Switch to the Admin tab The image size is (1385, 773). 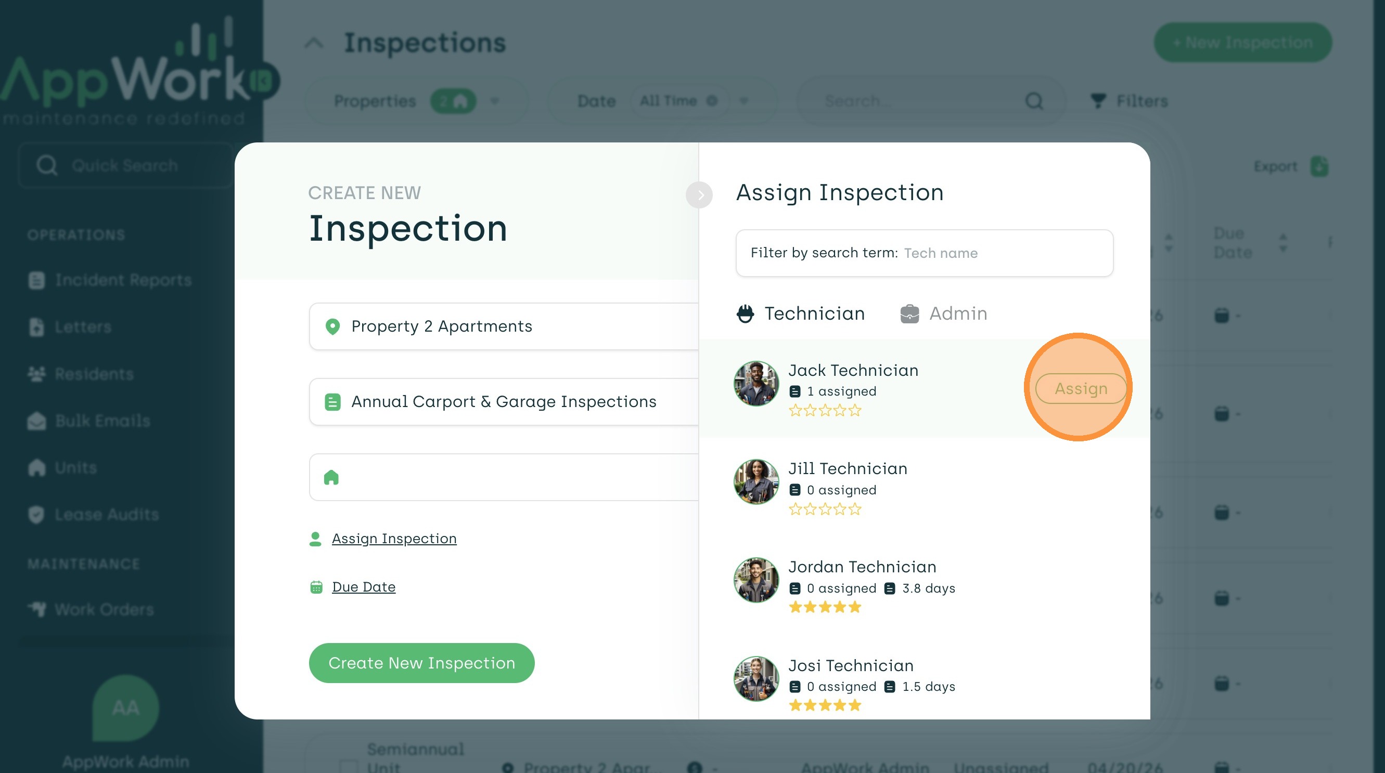(957, 313)
